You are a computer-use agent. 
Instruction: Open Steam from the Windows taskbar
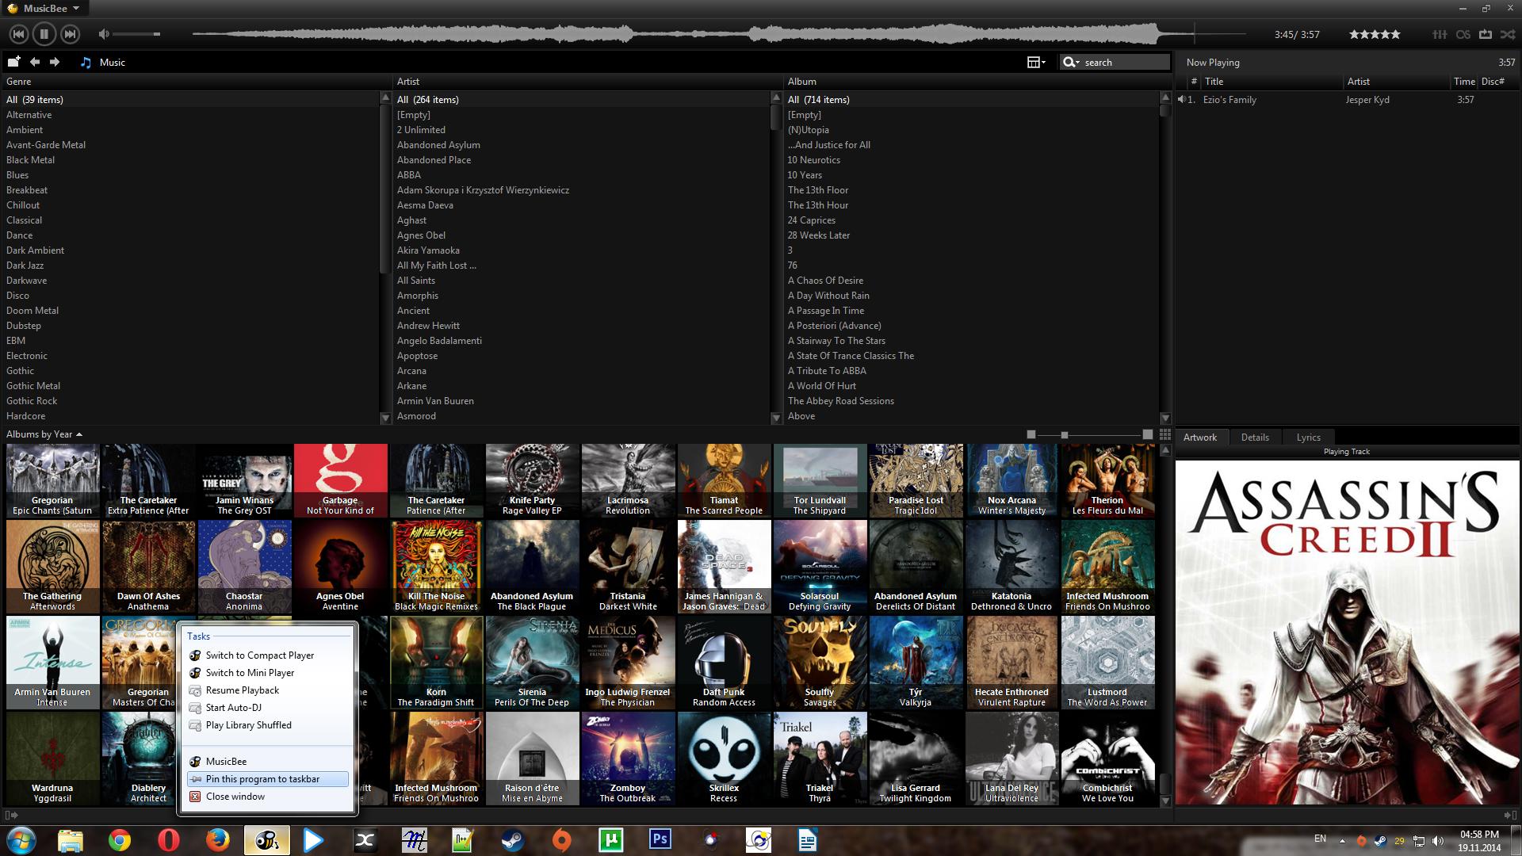click(x=511, y=840)
